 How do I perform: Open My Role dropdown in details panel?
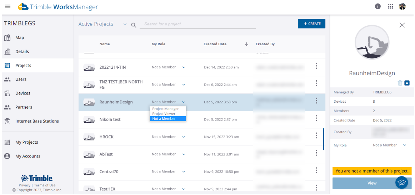click(405, 145)
